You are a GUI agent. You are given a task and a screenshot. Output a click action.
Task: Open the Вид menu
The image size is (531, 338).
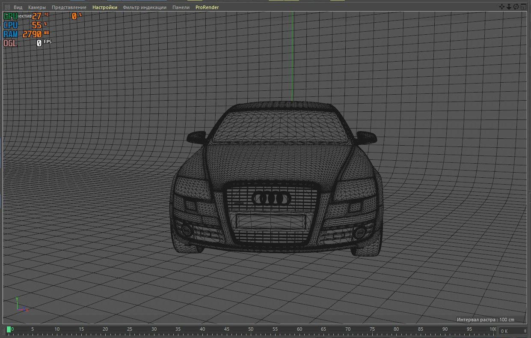tap(18, 7)
